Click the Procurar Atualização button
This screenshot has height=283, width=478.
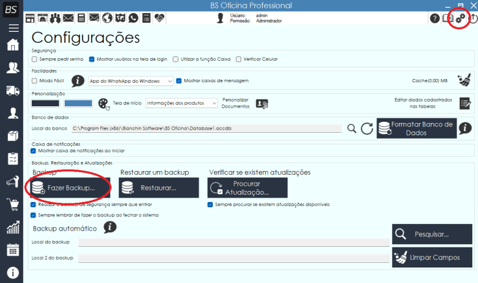pyautogui.click(x=247, y=188)
